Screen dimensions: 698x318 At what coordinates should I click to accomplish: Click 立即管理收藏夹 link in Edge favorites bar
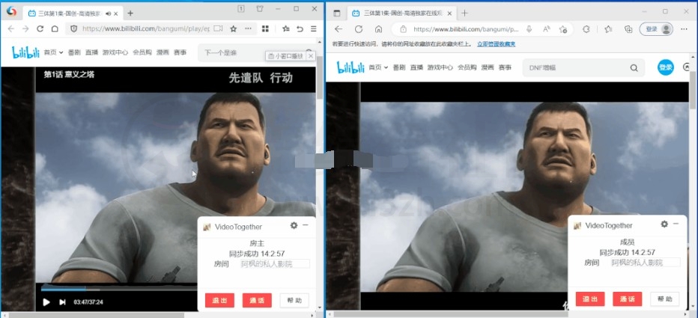click(x=497, y=44)
